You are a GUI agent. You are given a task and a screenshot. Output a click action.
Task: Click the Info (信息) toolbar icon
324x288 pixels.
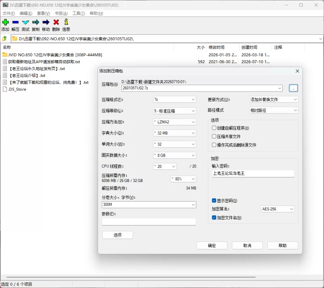click(x=66, y=22)
